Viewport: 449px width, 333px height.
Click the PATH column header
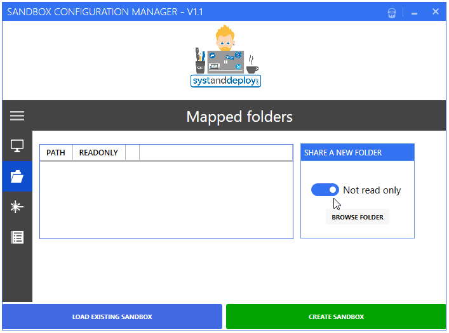pos(56,152)
